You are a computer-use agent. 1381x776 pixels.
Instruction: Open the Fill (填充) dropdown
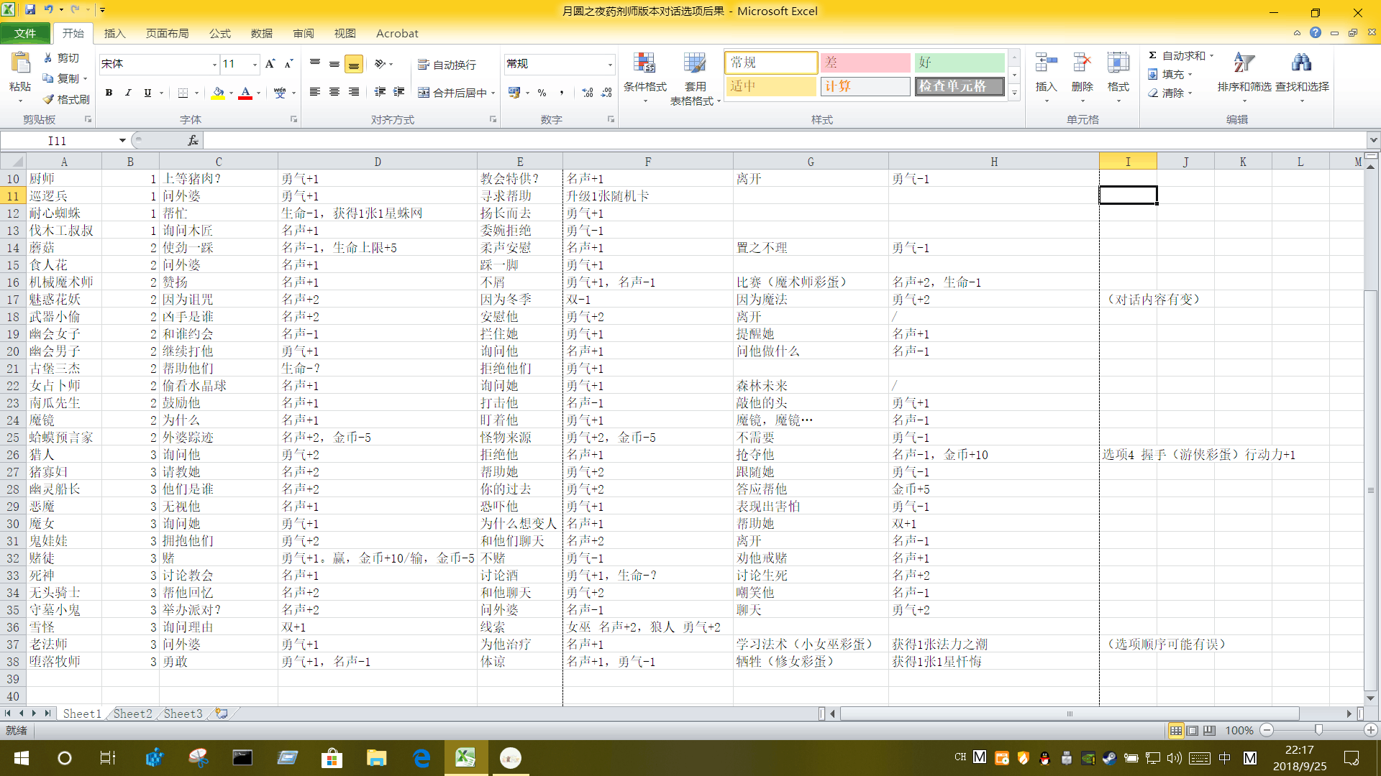[1170, 74]
